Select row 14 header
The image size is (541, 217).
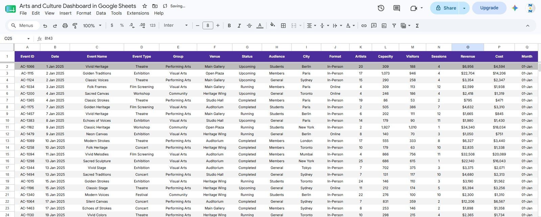[x=7, y=148]
